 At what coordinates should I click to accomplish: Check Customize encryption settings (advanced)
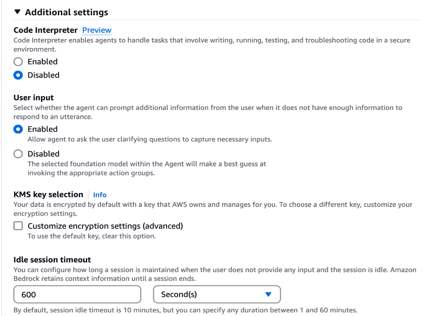tap(18, 226)
